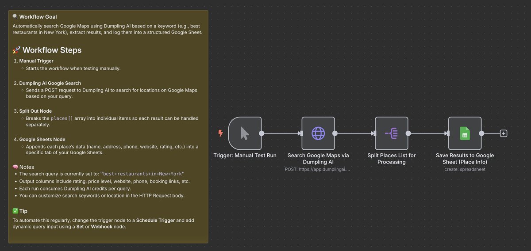
Task: Click the 'Manual Trigger' step title
Action: (x=36, y=61)
